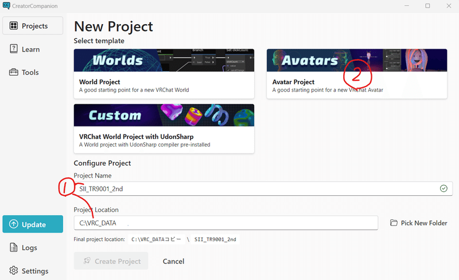The width and height of the screenshot is (459, 280).
Task: Close the CreatorCompanion window
Action: tap(449, 6)
